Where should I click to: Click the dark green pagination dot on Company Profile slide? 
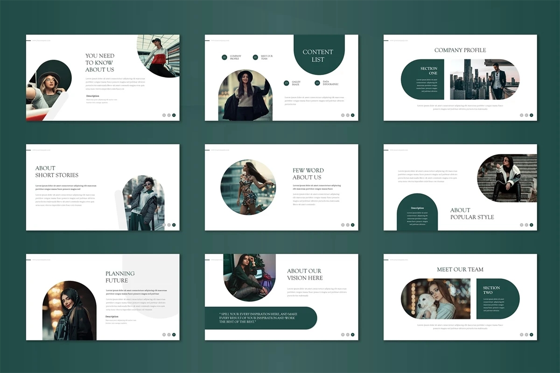coord(532,115)
